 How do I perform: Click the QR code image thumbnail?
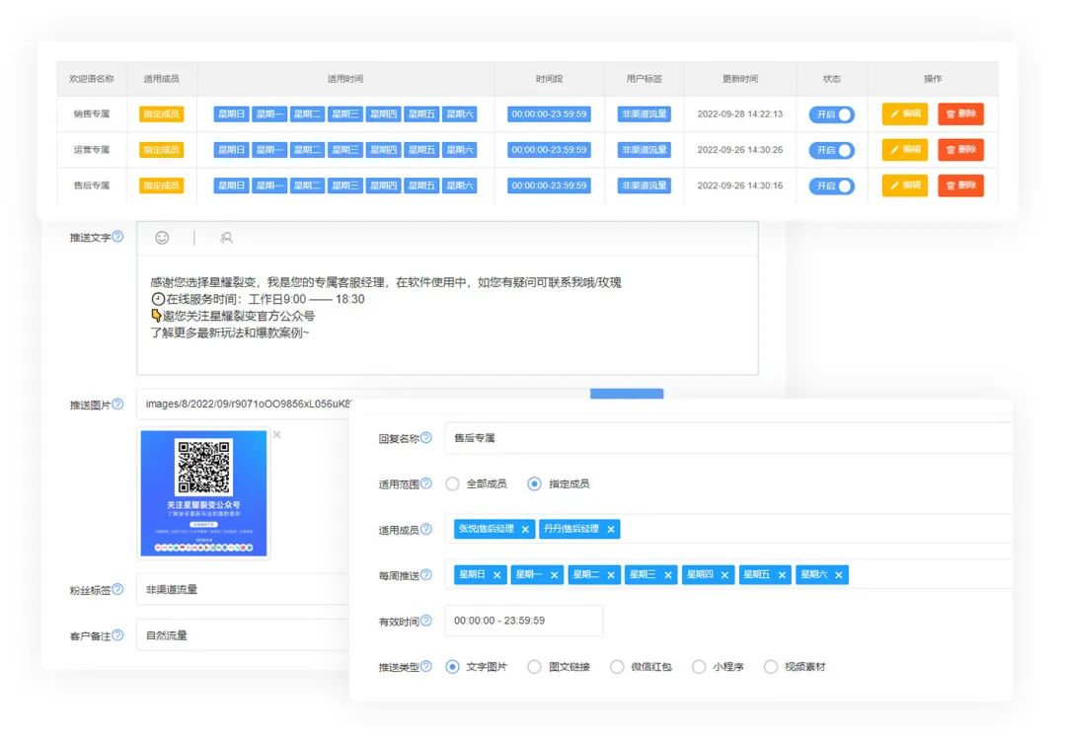coord(203,493)
